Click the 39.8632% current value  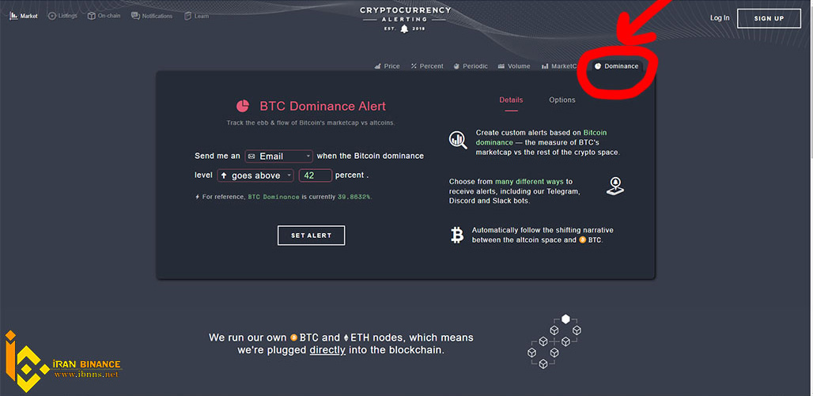point(354,197)
